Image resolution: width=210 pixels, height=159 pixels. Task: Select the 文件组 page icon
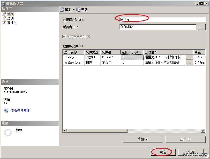point(4,22)
